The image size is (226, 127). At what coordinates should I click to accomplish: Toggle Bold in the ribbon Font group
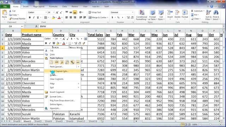tap(30, 18)
